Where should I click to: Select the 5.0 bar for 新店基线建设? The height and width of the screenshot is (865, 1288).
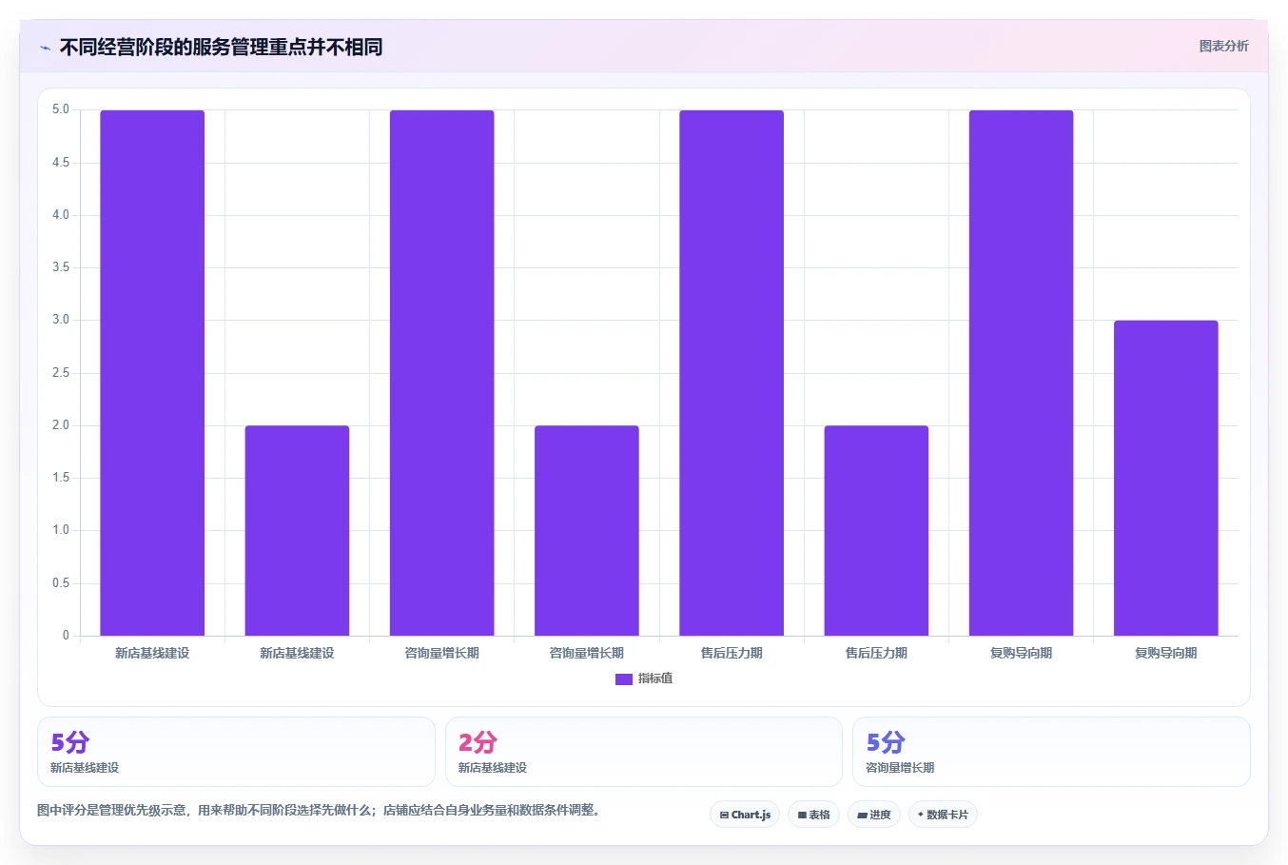click(152, 373)
